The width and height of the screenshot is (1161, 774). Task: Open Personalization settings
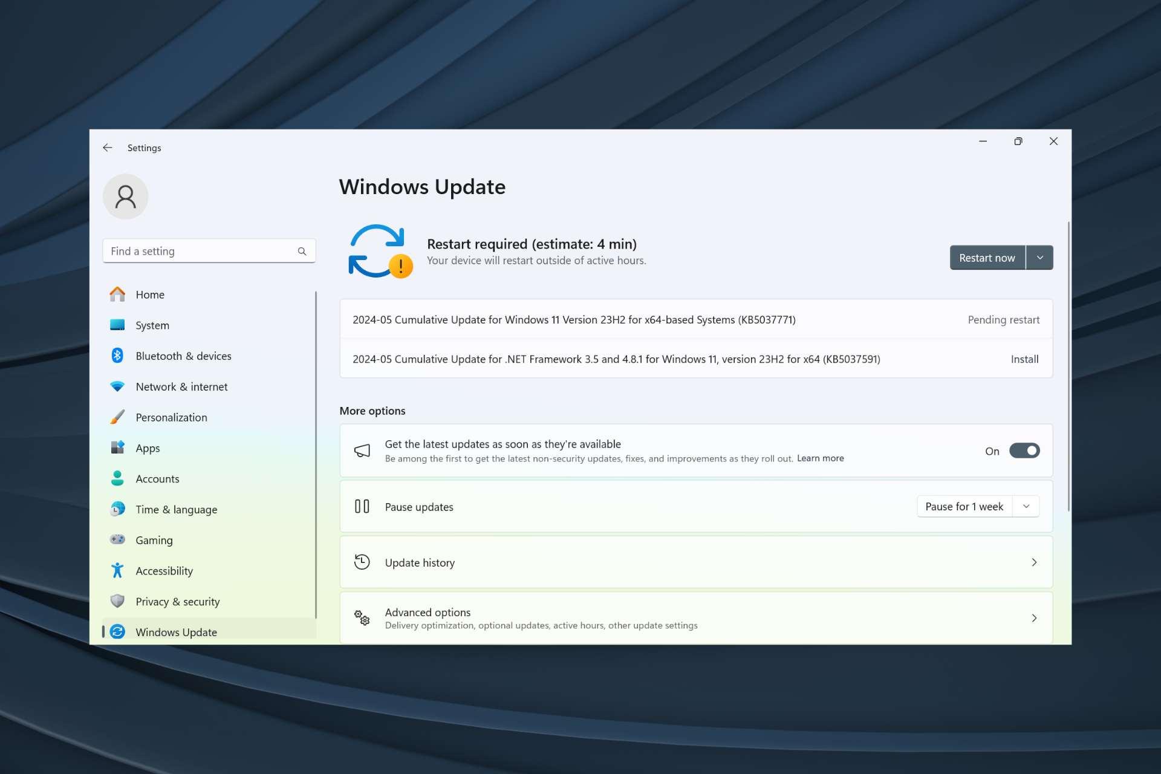209,417
